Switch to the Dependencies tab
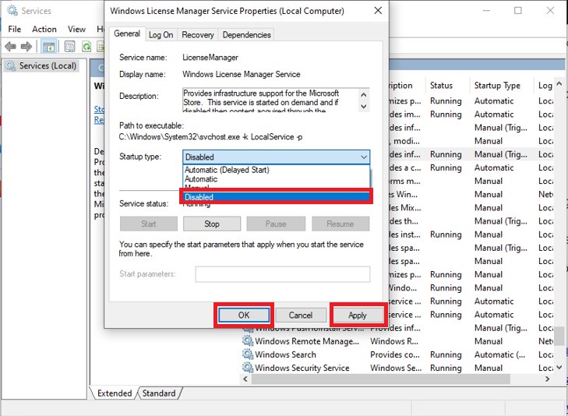Screen dimensions: 568x416 click(247, 35)
